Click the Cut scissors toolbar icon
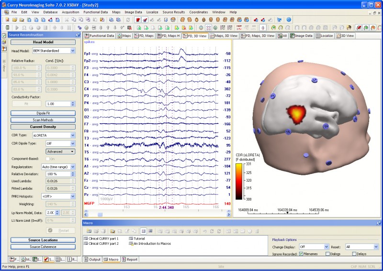This screenshot has height=271, width=383. click(67, 20)
